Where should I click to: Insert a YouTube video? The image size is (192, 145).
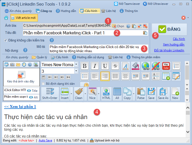[166, 66]
